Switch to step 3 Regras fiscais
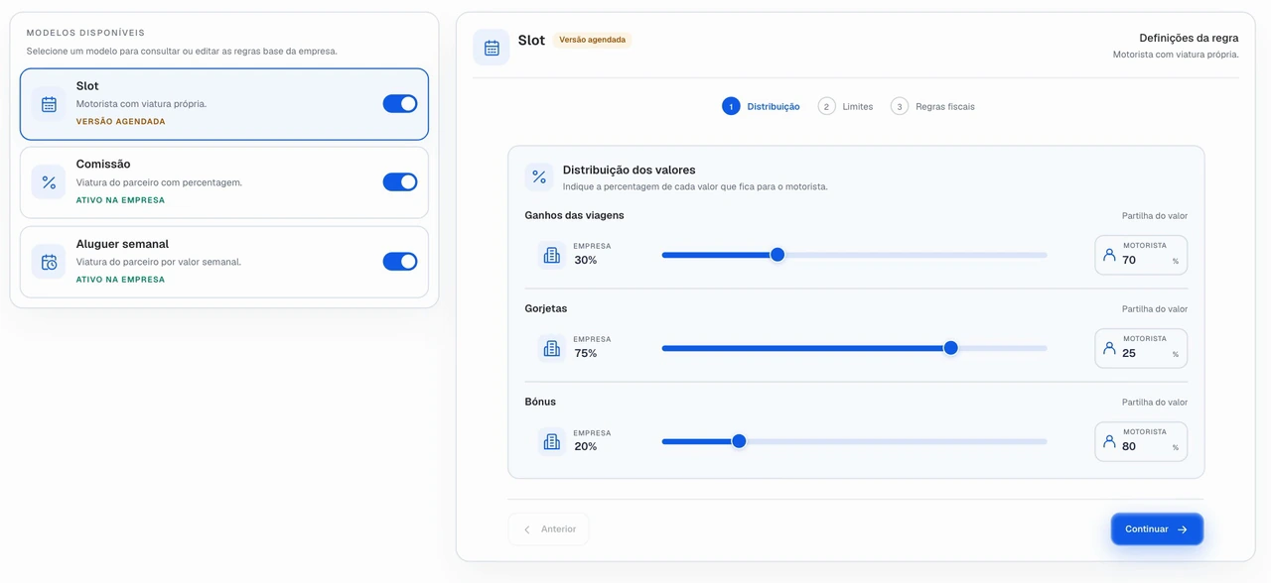This screenshot has height=583, width=1271. (x=932, y=106)
